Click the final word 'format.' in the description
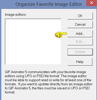Screen dimensions: 97x100 pos(10,92)
